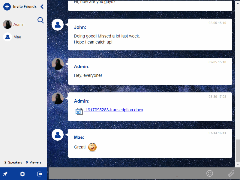Collapse the sidebar with the left chevron

pyautogui.click(x=42, y=7)
